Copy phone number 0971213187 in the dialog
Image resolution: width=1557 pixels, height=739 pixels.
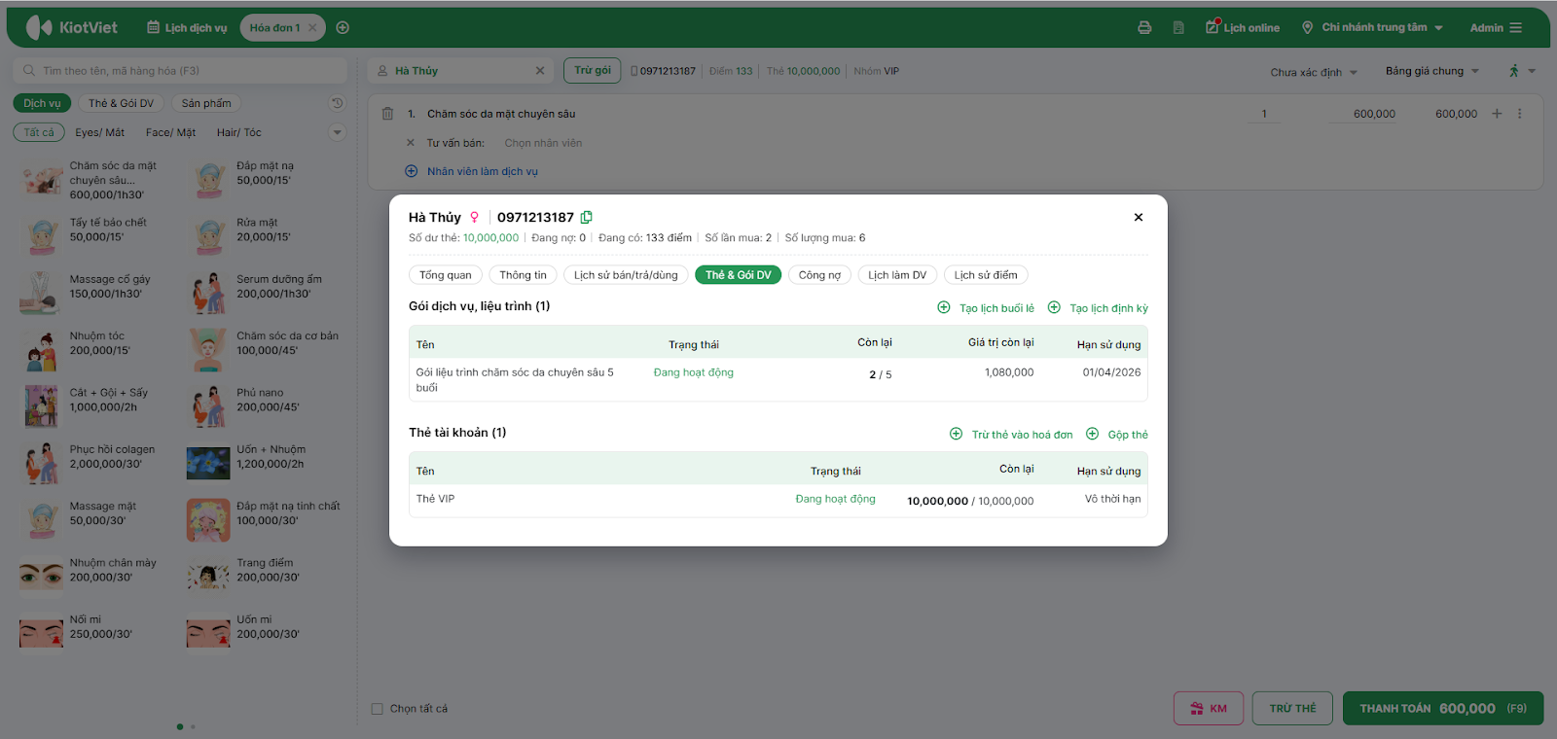586,217
